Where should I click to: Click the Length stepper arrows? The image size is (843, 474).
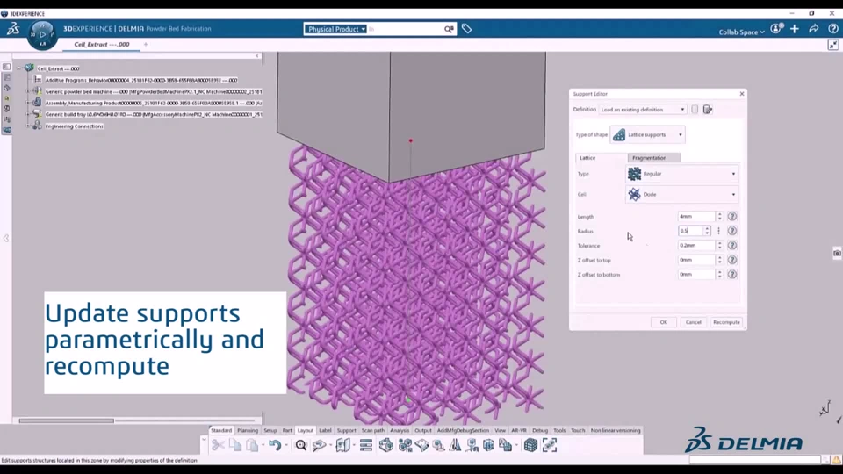(x=720, y=217)
